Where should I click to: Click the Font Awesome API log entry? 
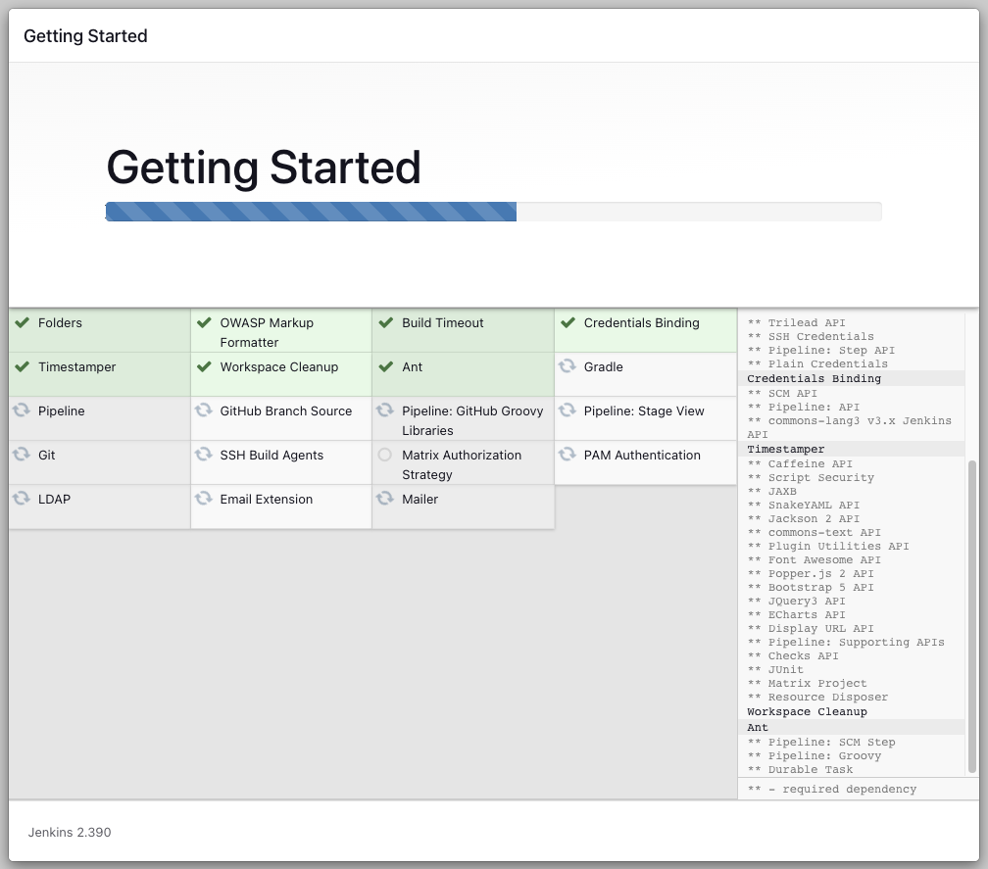(x=815, y=559)
